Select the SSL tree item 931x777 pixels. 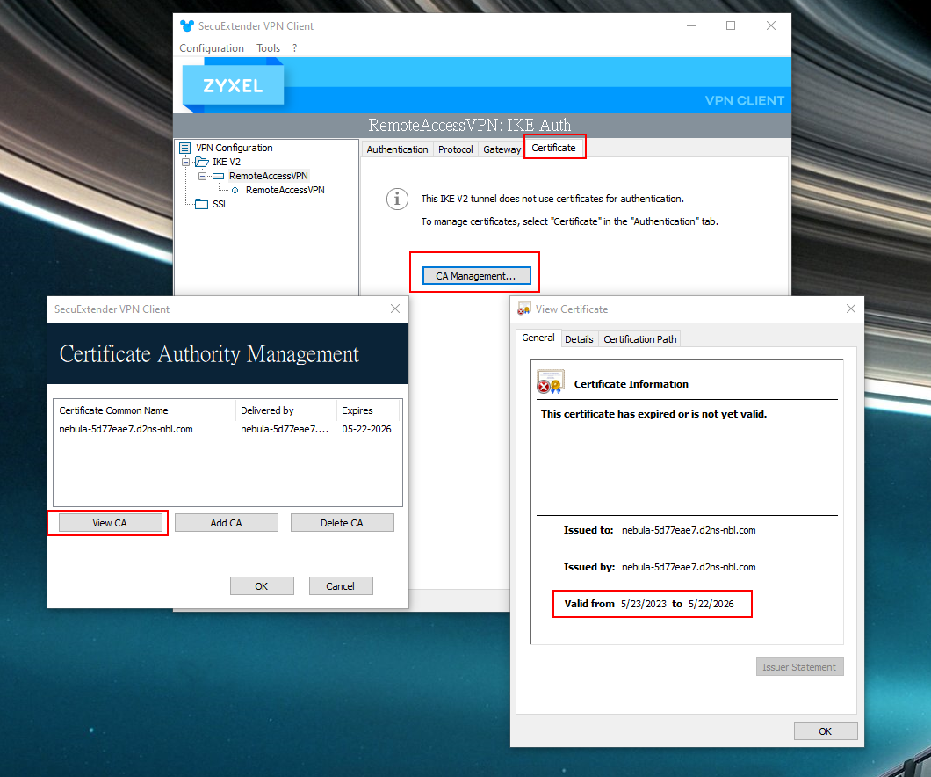coord(220,204)
